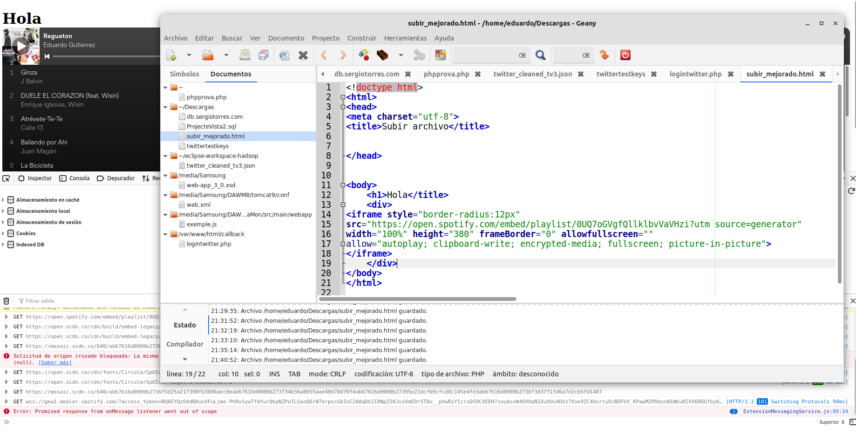Viewport: 856px width, 435px height.
Task: Click the Spotify playback progress bar
Action: [106, 56]
